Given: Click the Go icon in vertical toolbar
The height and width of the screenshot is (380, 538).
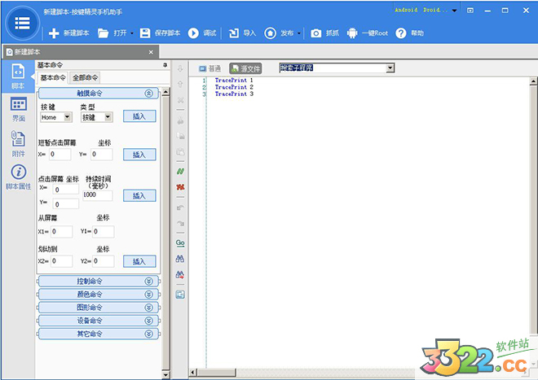Looking at the screenshot, I should 180,242.
